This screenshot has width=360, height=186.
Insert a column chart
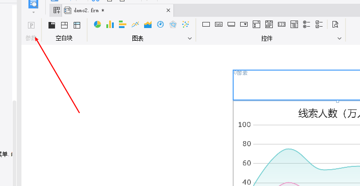(110, 24)
